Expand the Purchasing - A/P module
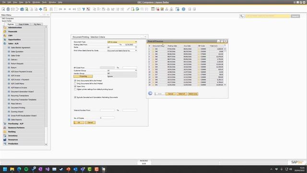Screen dimensions: 307x173 pyautogui.click(x=16, y=124)
